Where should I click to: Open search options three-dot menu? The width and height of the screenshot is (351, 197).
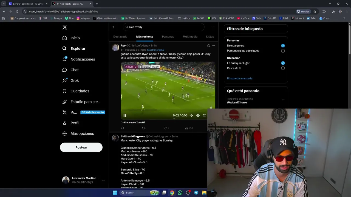point(213,27)
